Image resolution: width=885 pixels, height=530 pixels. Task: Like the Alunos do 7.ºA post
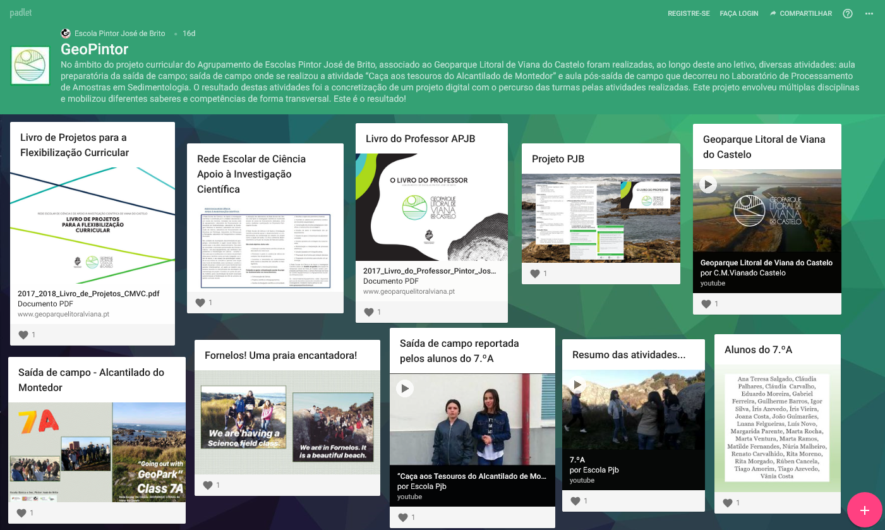pyautogui.click(x=727, y=503)
